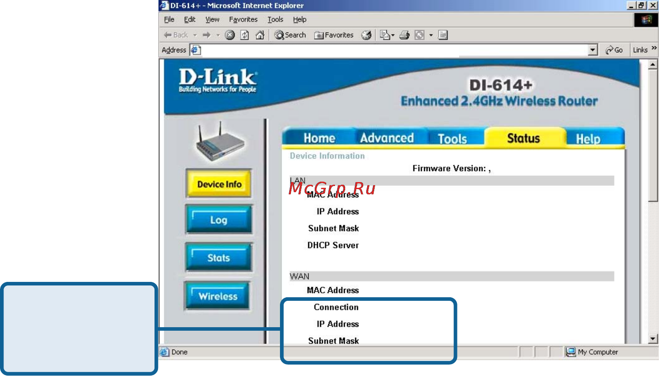Click the vertical scrollbar thumb

click(653, 135)
